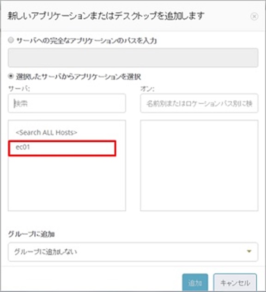This screenshot has width=266, height=292.
Task: Click the オン: field label
Action: click(x=147, y=89)
